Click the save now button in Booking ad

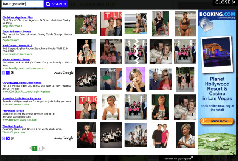coord(217,121)
